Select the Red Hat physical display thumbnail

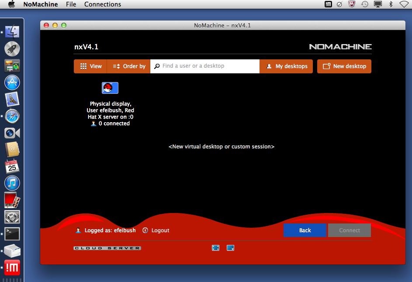click(110, 88)
